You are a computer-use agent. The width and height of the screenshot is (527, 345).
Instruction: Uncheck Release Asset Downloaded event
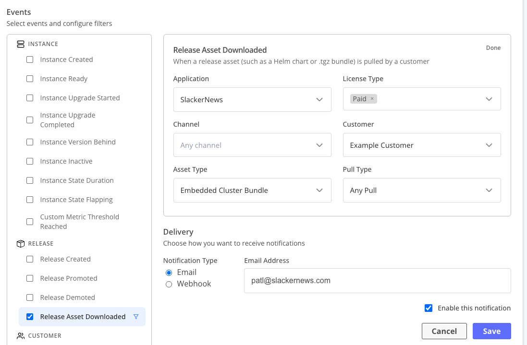coord(30,317)
